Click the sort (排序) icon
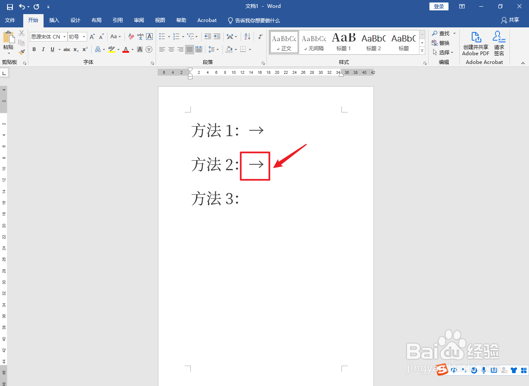The image size is (529, 386). (247, 37)
